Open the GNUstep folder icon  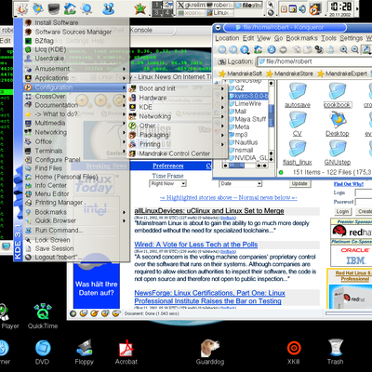coord(338,153)
